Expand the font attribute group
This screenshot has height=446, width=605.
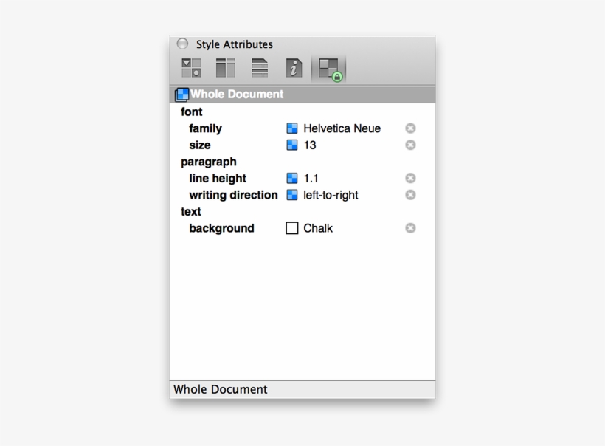[191, 111]
